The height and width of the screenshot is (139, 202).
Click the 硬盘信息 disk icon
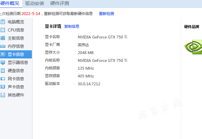(3, 71)
